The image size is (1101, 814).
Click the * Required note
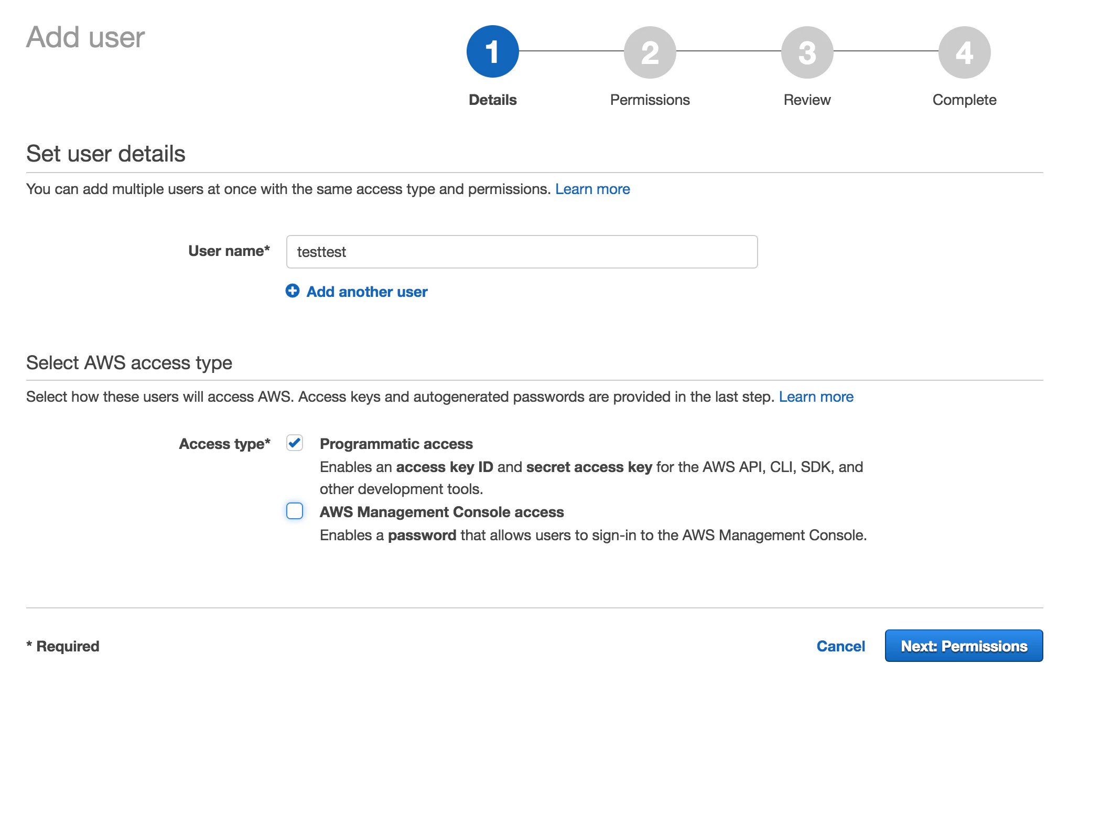pos(63,646)
